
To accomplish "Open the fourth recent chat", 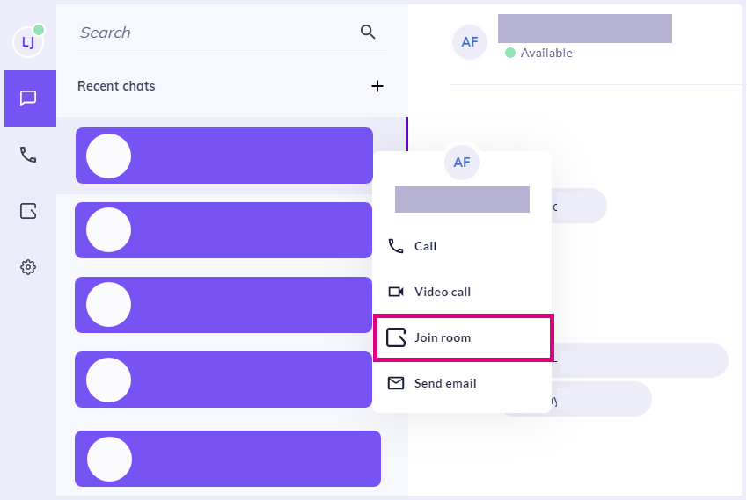I will 223,380.
